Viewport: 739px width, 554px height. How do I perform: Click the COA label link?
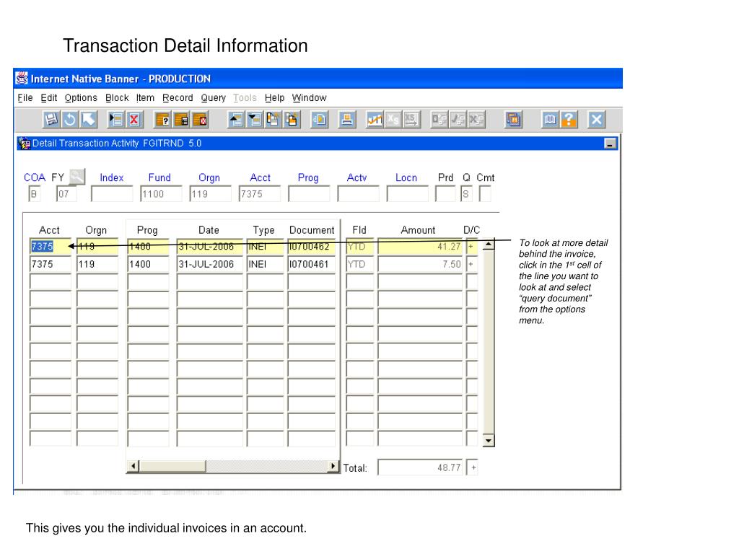tap(35, 177)
